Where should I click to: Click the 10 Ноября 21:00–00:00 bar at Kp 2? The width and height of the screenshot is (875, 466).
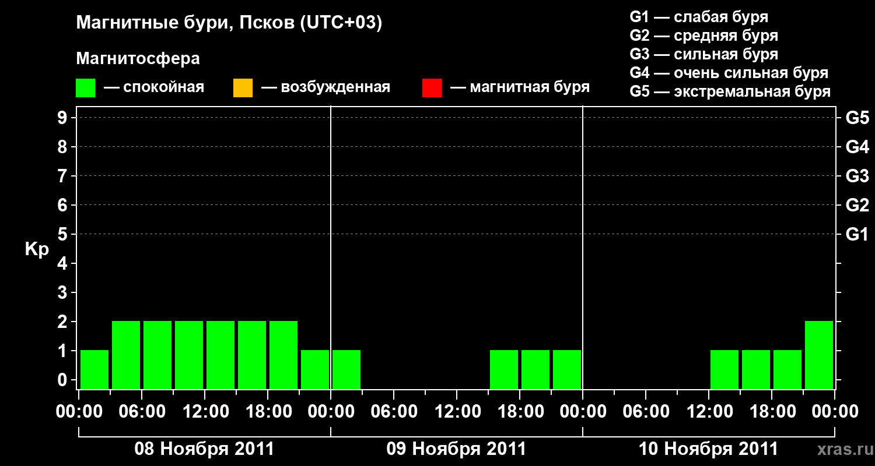[x=819, y=355]
